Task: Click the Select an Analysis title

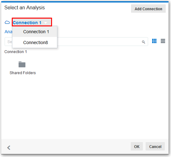Action: point(24,7)
